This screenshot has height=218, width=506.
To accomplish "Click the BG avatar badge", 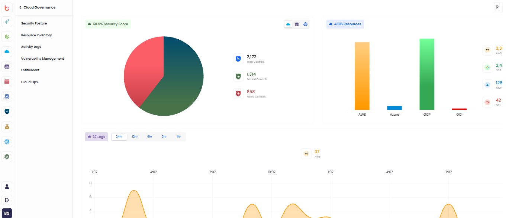I will click(7, 213).
